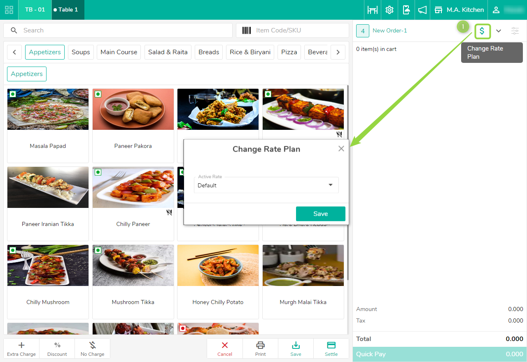Select the Appetizers category tab

click(x=45, y=52)
